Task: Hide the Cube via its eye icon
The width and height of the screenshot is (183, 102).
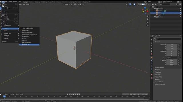Action: [x=180, y=13]
